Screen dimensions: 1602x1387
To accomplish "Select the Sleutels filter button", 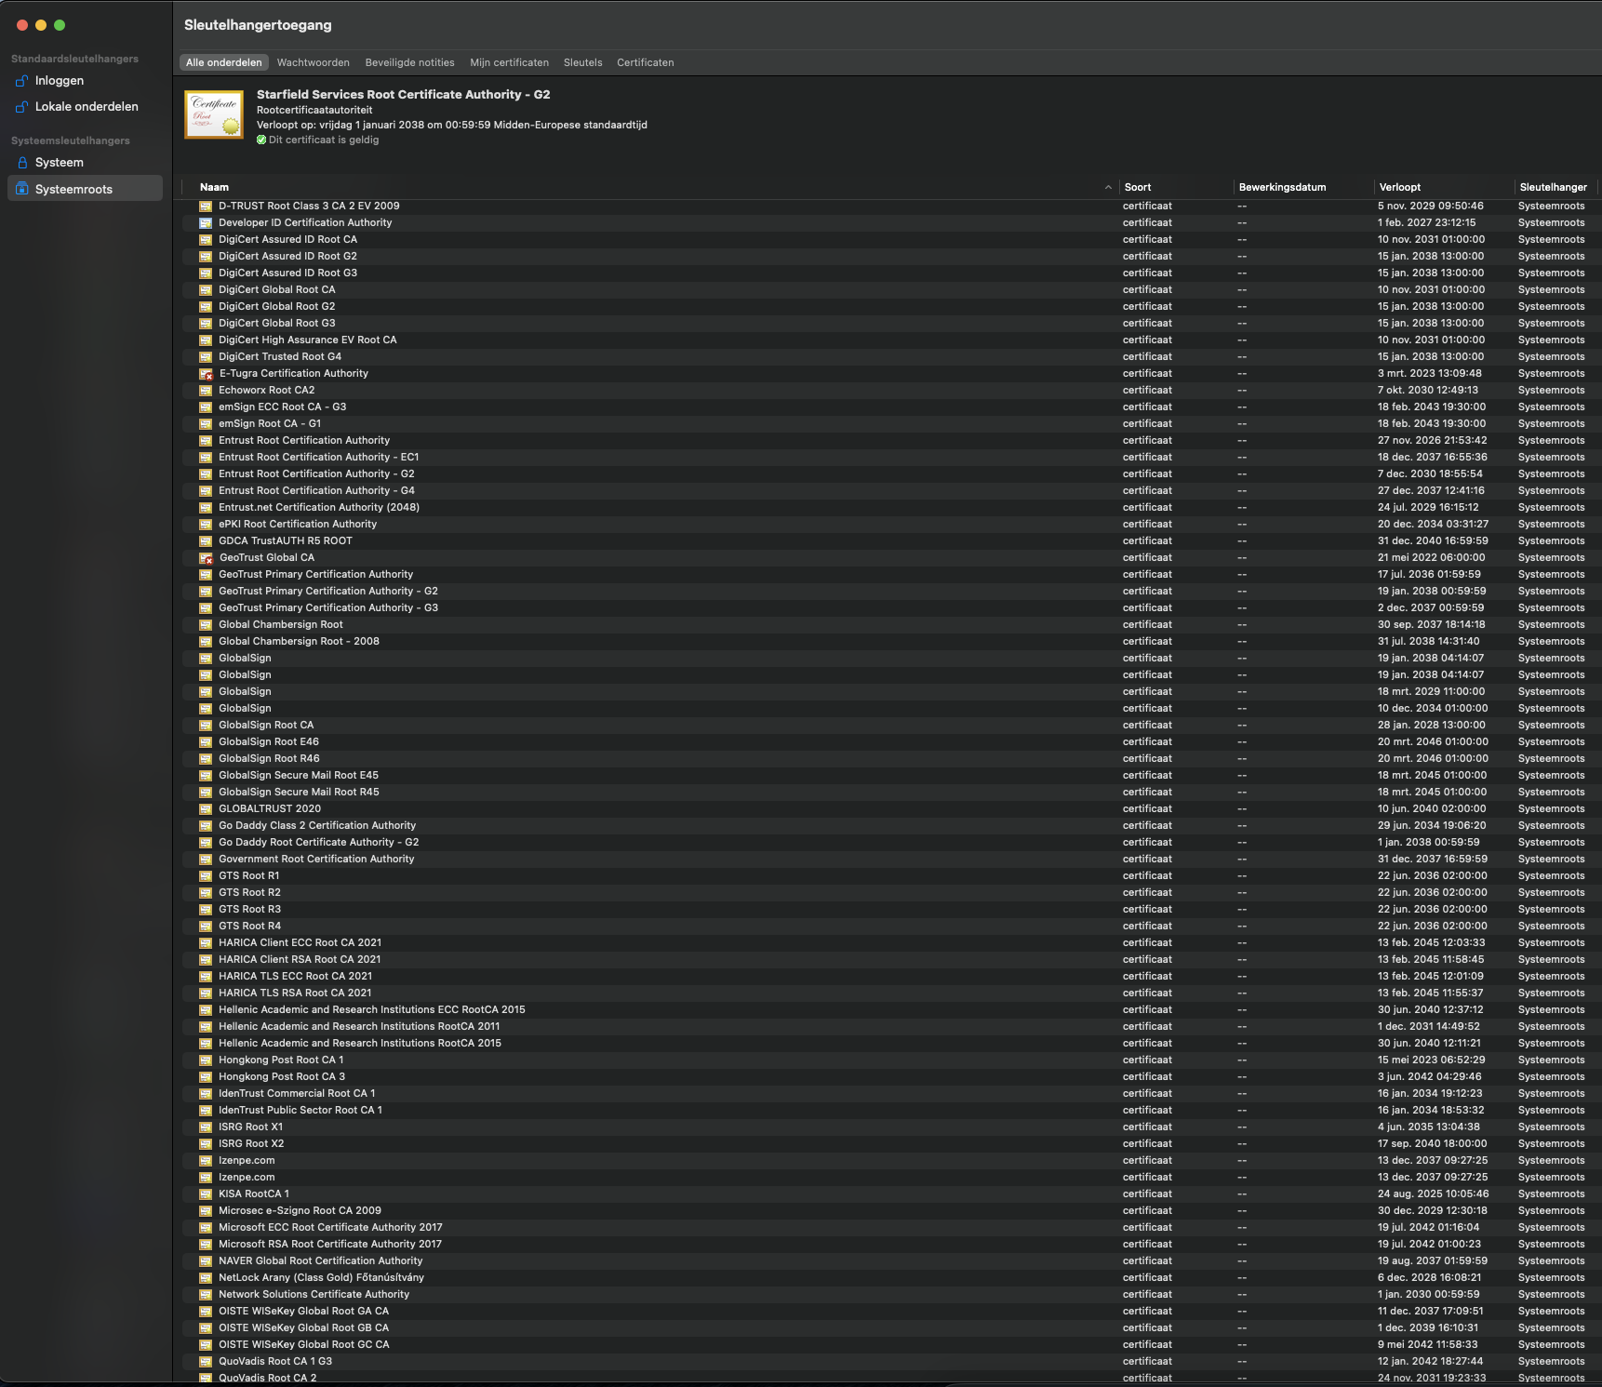I will tap(582, 62).
